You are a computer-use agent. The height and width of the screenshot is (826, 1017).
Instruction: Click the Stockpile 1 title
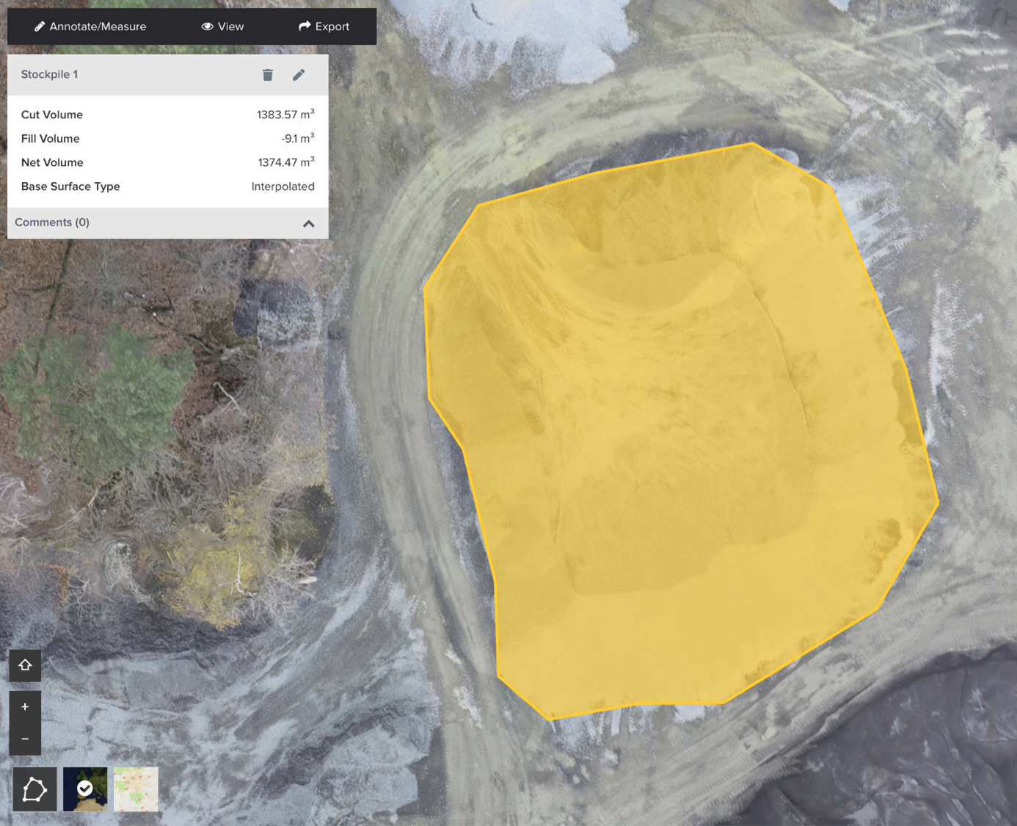click(49, 75)
